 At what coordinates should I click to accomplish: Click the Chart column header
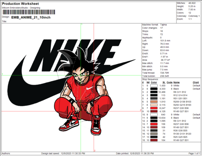196,82
